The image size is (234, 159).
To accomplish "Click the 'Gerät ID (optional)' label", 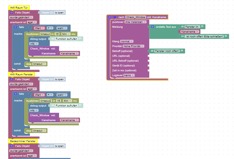I will [x=123, y=66].
